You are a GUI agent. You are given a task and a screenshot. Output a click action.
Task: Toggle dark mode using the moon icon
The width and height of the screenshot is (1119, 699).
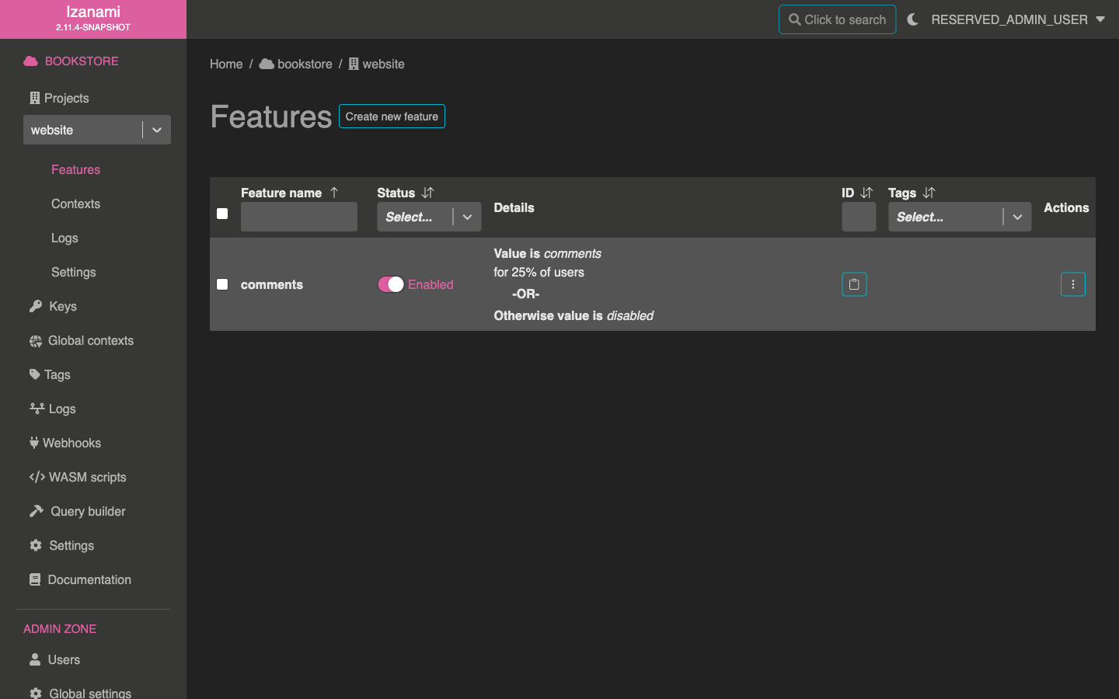pos(912,19)
